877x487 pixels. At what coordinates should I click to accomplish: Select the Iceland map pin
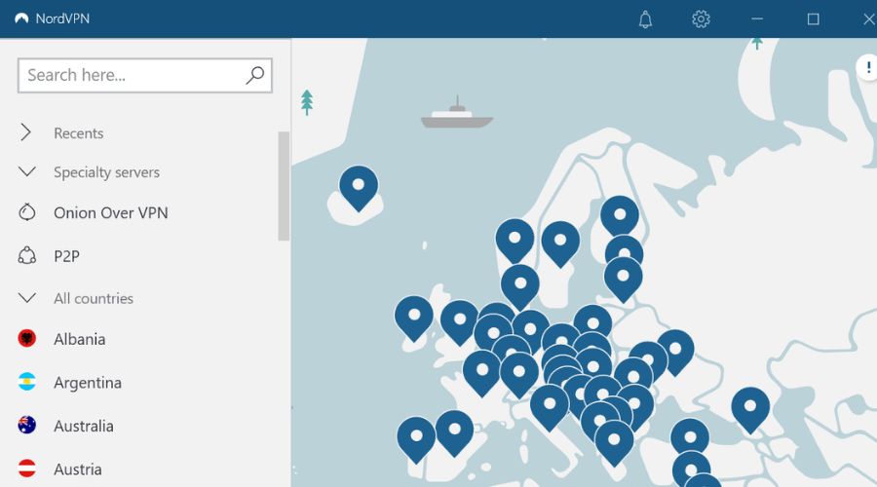pyautogui.click(x=359, y=188)
